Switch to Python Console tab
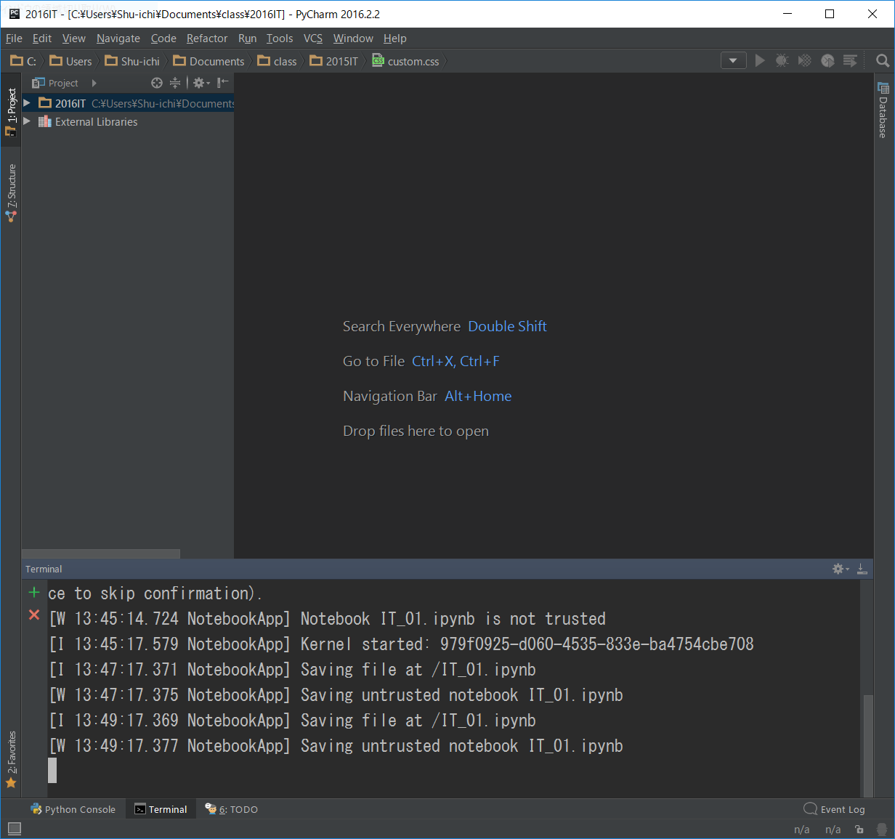 pos(73,809)
